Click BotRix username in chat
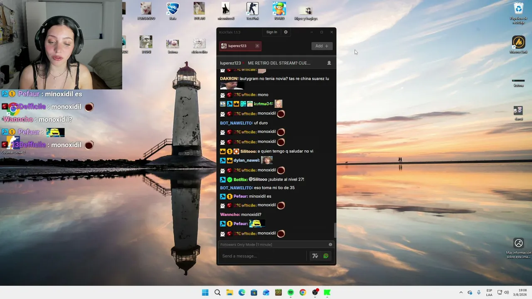This screenshot has height=299, width=532. pyautogui.click(x=240, y=179)
